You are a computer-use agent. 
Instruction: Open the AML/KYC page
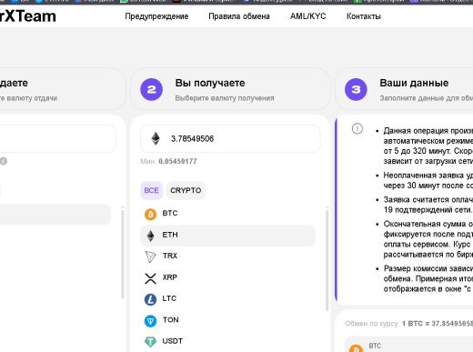307,16
